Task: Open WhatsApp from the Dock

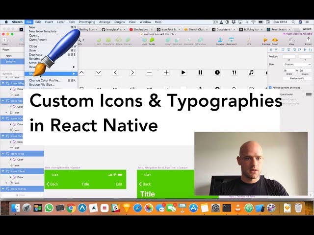Action: point(49,208)
